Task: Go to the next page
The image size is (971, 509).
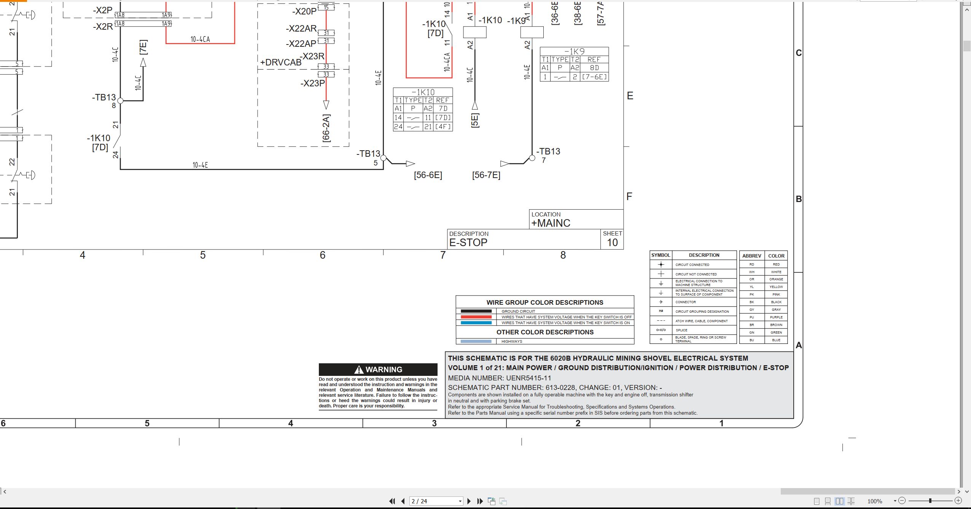Action: (x=469, y=501)
